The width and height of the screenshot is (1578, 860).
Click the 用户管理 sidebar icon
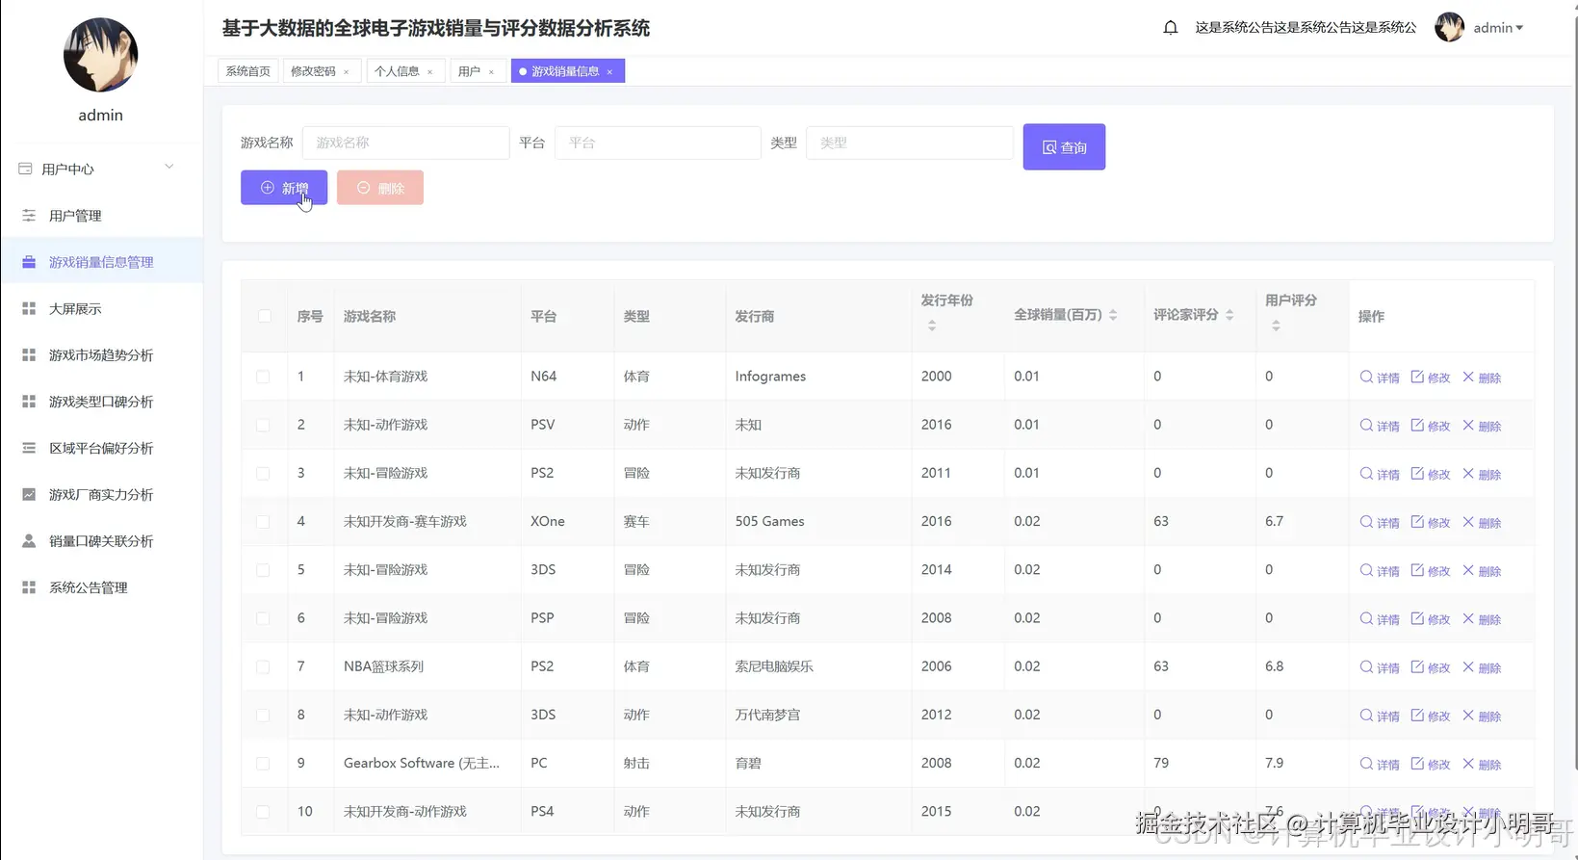point(29,216)
